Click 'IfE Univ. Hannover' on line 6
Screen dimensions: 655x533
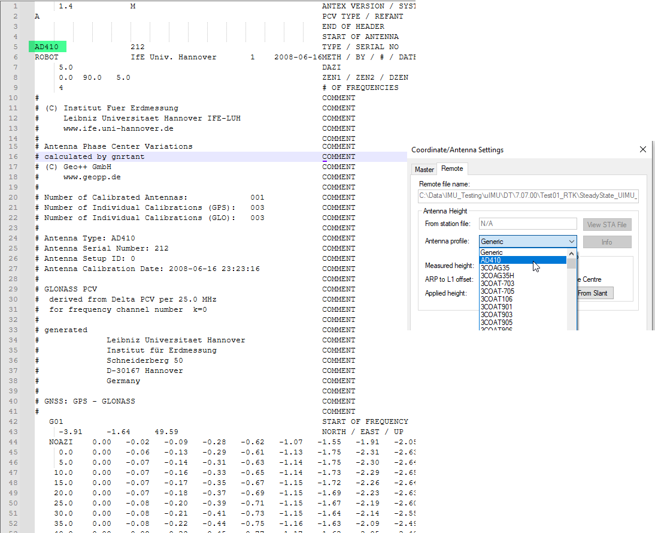tap(174, 57)
